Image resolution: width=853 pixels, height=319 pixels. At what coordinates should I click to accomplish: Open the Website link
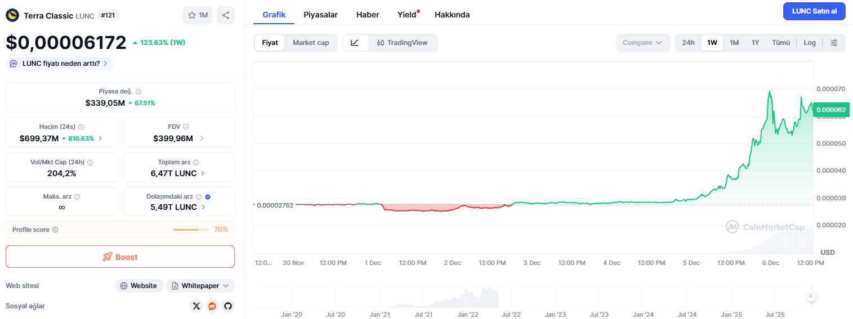tap(139, 286)
